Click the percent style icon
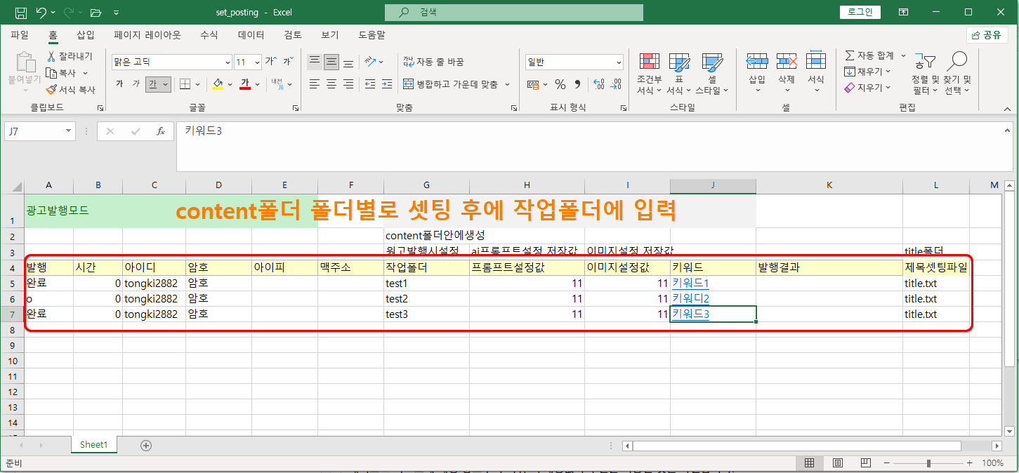Image resolution: width=1019 pixels, height=473 pixels. click(x=560, y=84)
